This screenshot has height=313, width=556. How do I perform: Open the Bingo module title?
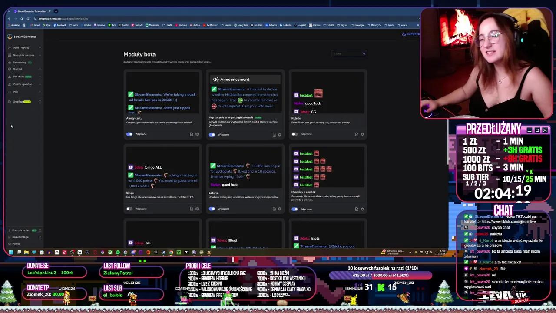[130, 193]
